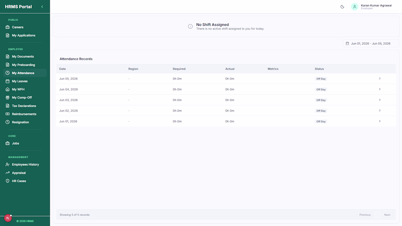The height and width of the screenshot is (226, 402).
Task: Click the My Applications document icon
Action: coord(7,35)
